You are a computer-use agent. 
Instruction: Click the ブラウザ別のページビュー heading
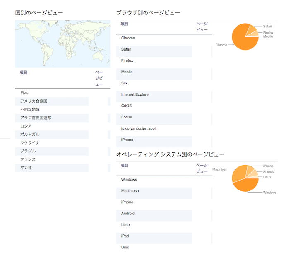148,13
